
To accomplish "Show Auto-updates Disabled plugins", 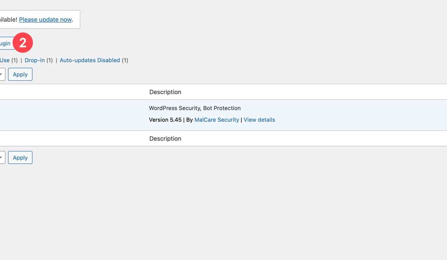I will [90, 60].
